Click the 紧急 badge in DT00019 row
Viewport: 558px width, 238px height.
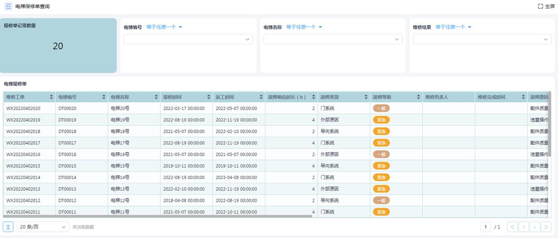pyautogui.click(x=381, y=120)
